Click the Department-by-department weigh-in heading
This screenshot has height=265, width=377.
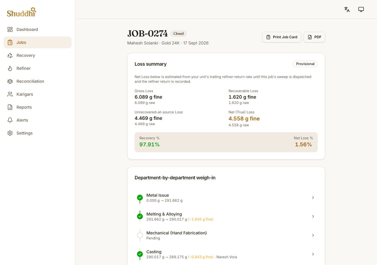(x=175, y=178)
